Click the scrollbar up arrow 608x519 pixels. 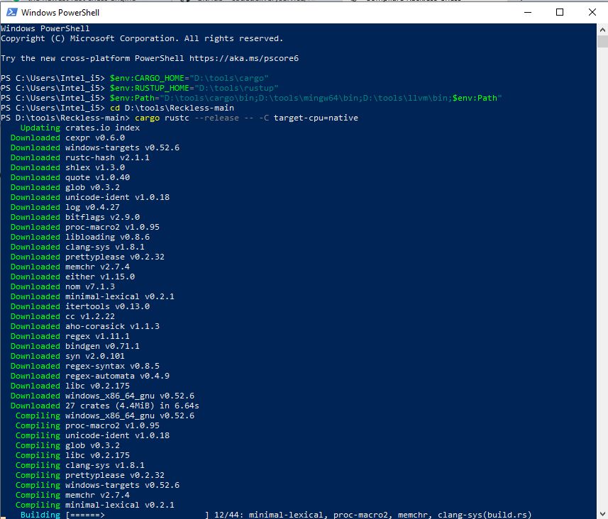pyautogui.click(x=602, y=30)
